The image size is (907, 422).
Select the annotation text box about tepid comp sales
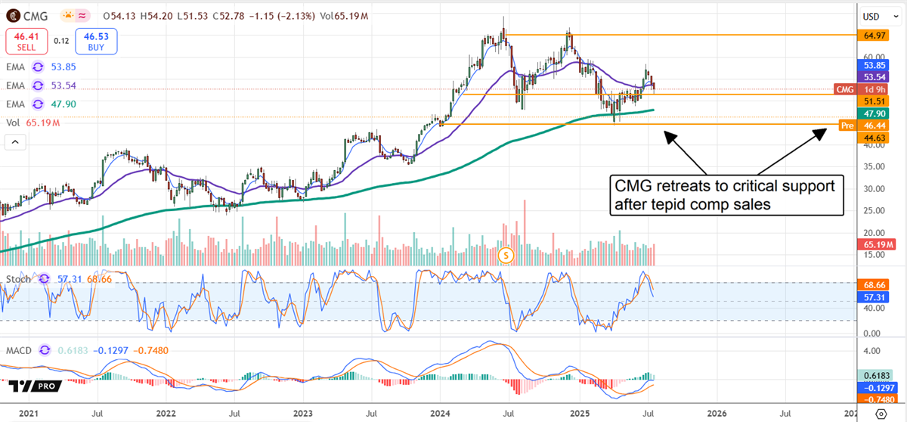coord(727,195)
